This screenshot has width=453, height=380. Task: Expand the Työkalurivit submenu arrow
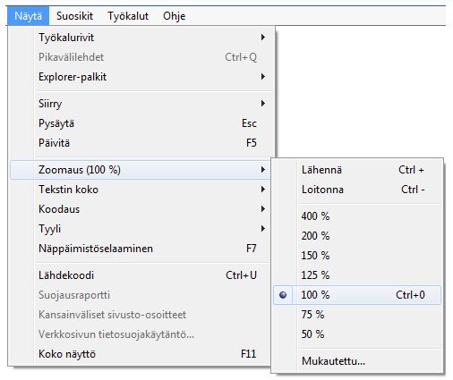(x=262, y=38)
